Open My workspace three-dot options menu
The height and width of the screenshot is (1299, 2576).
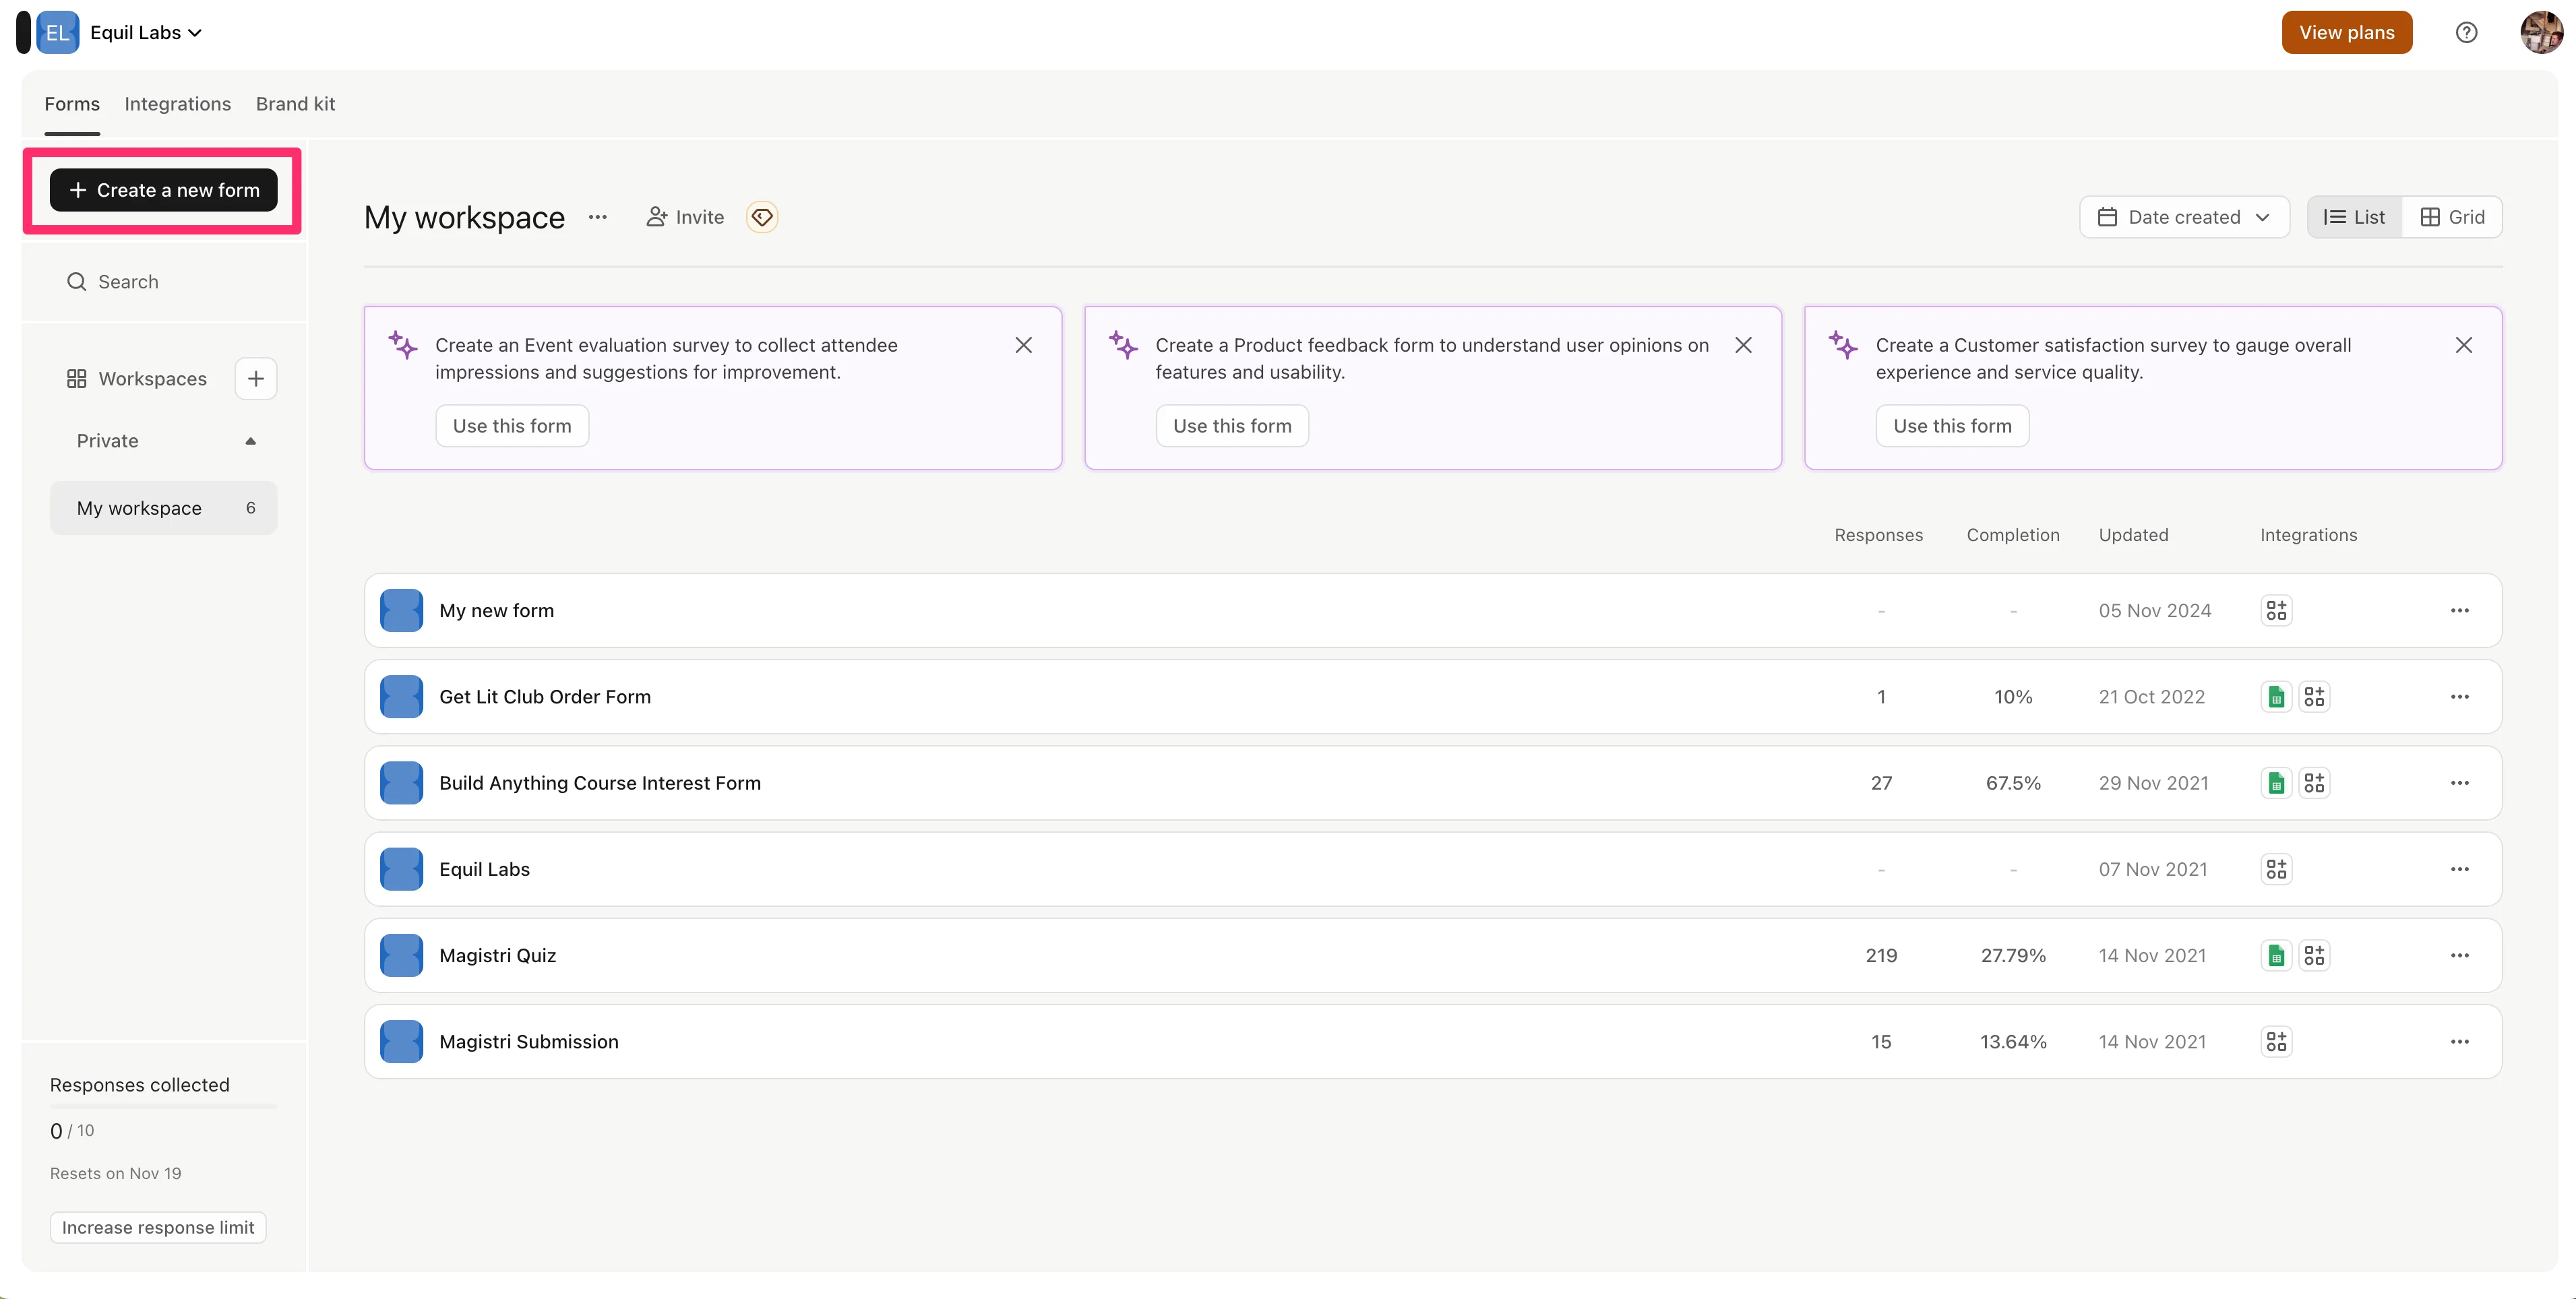point(598,217)
